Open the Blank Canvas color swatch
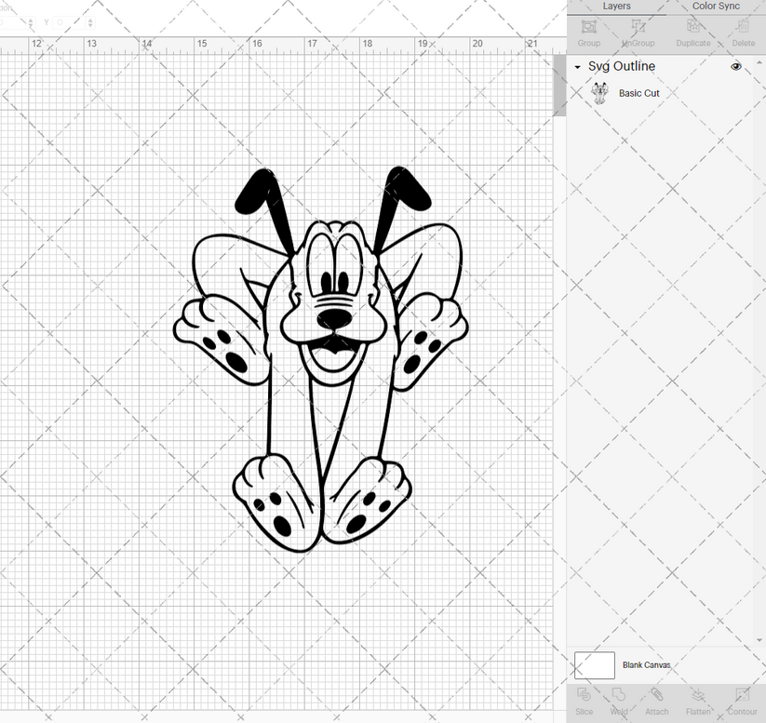 point(596,665)
